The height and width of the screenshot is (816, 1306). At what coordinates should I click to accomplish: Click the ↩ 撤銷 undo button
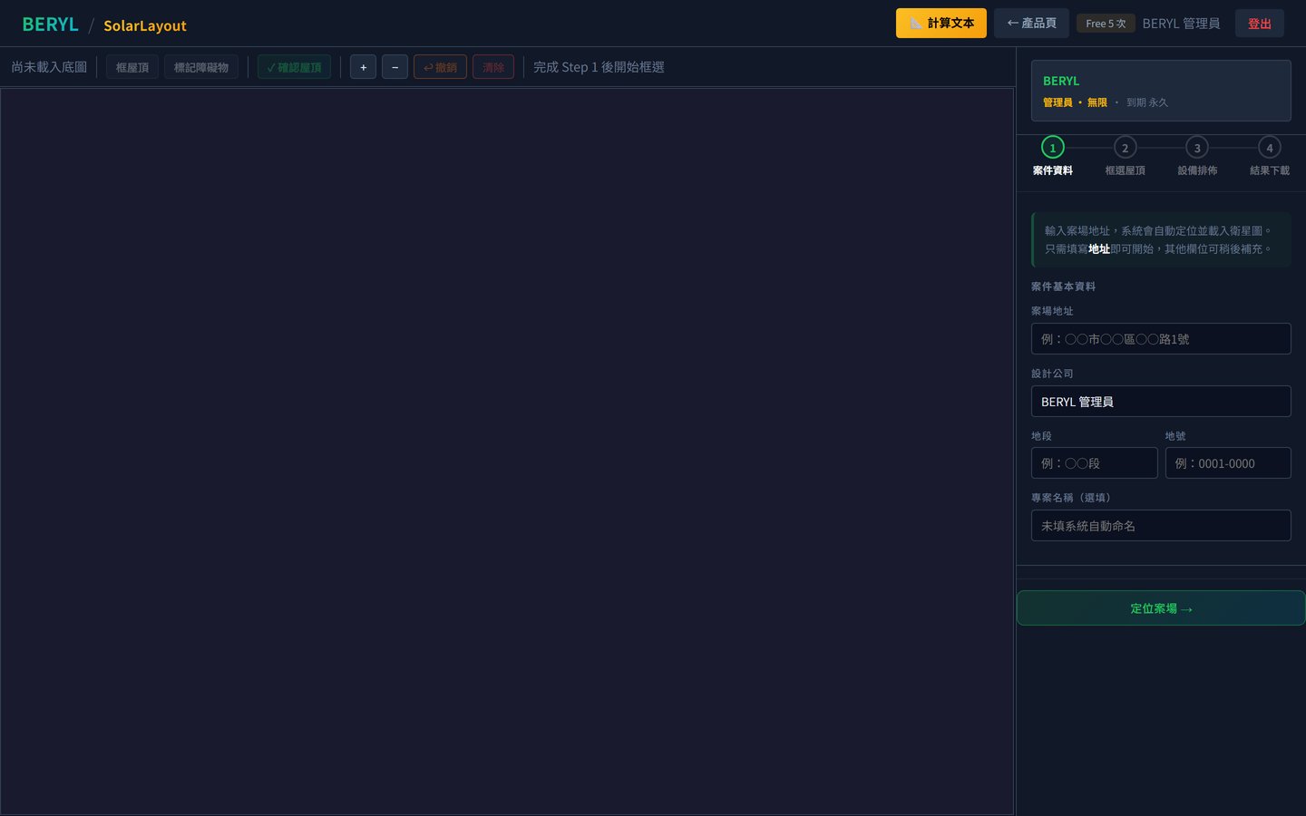(440, 67)
